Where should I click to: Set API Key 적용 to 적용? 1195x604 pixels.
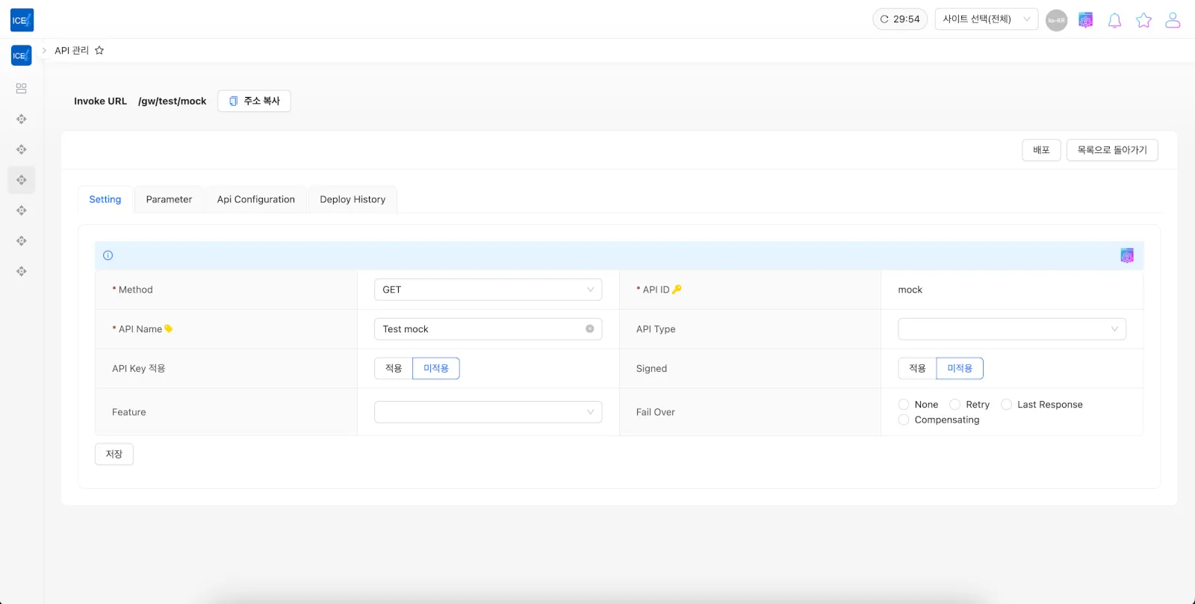394,369
